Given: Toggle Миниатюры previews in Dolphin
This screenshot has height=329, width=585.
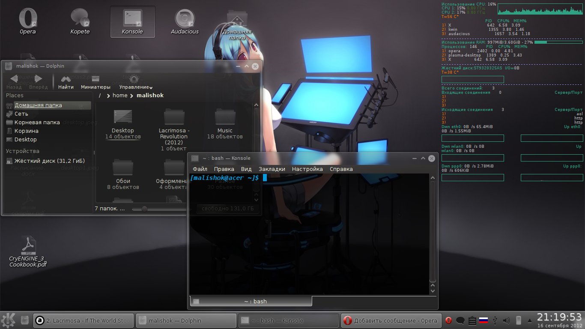Looking at the screenshot, I should coord(96,81).
